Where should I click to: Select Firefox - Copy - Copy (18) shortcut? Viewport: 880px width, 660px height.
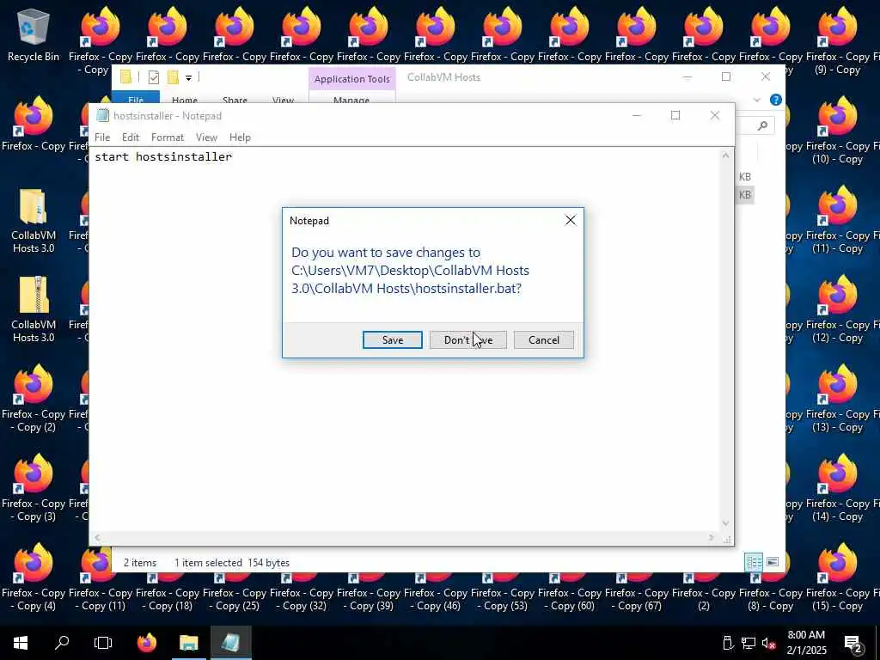[168, 592]
